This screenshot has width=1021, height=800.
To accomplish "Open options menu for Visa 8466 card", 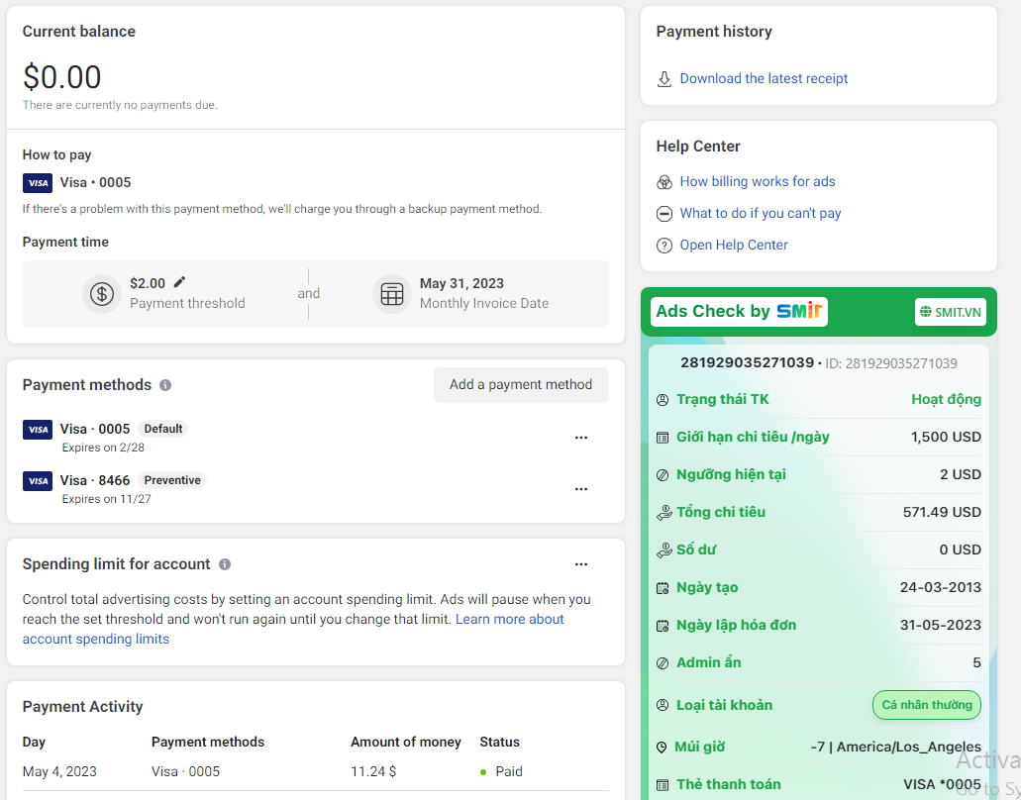I will coord(581,489).
